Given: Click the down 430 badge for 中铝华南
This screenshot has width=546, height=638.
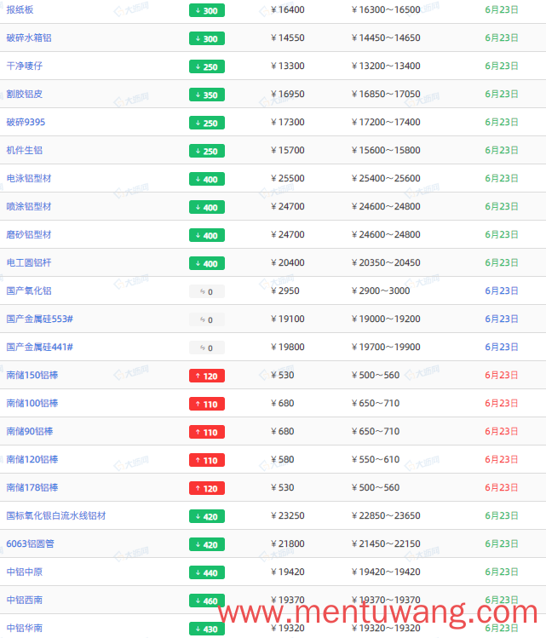Looking at the screenshot, I should (207, 629).
